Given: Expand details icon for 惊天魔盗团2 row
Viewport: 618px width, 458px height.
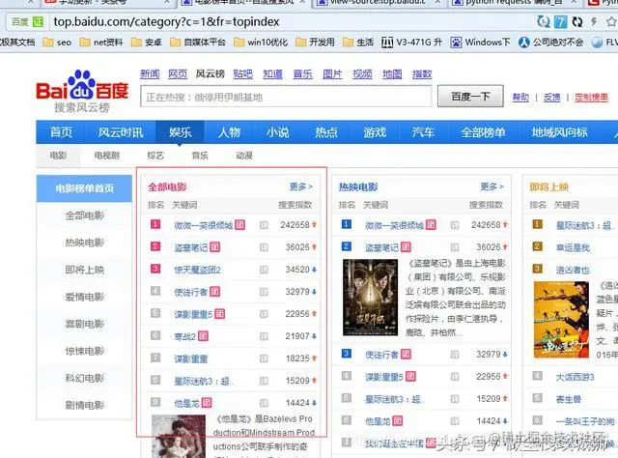Looking at the screenshot, I should (x=264, y=270).
